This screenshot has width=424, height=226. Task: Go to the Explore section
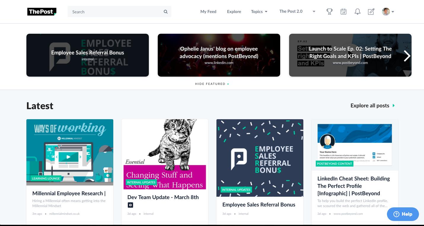[234, 12]
